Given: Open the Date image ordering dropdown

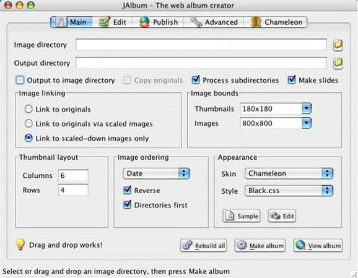Looking at the screenshot, I should pyautogui.click(x=156, y=173).
